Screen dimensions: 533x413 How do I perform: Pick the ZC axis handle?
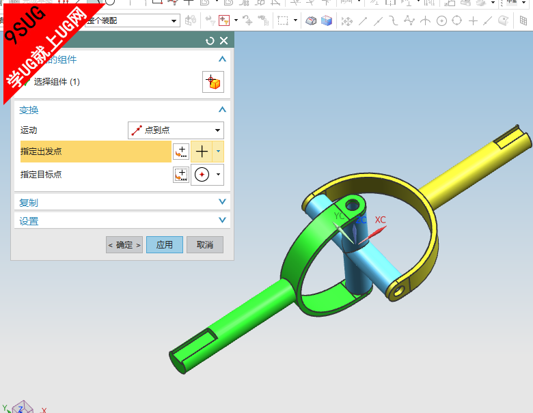[355, 233]
